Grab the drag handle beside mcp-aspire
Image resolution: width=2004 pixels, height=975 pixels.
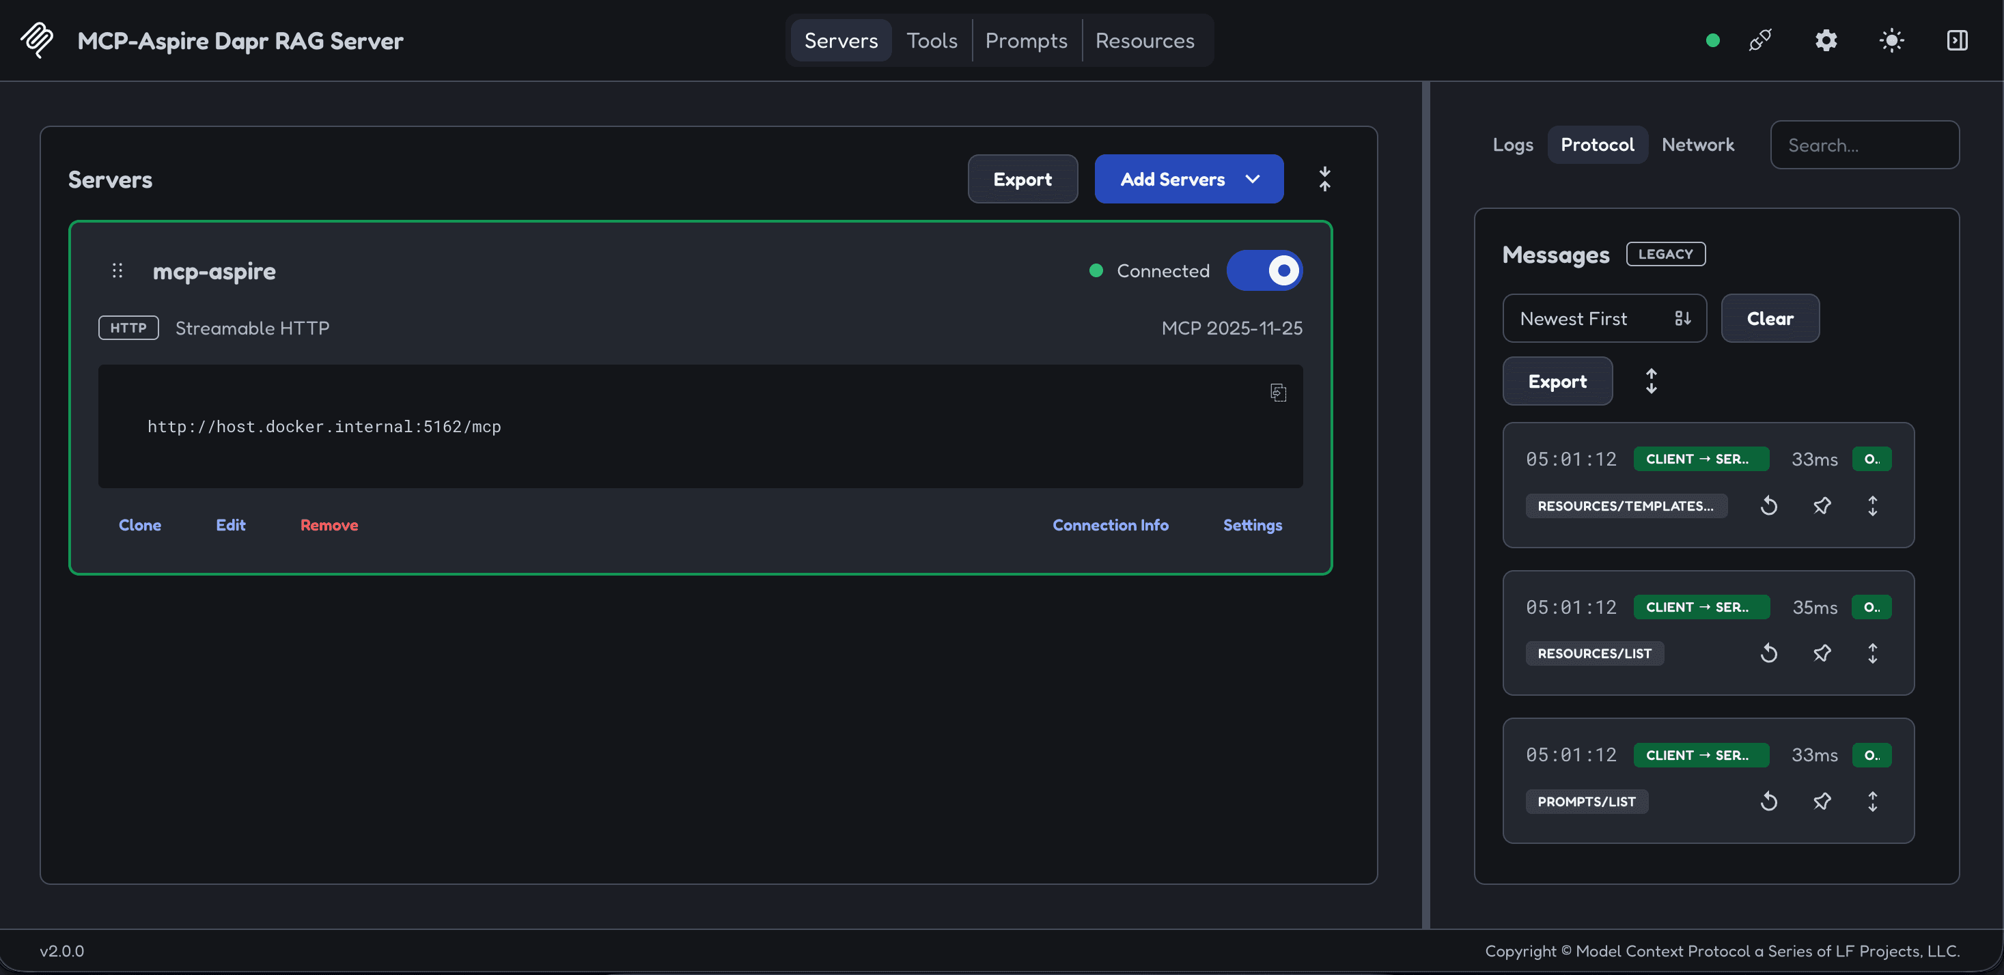pyautogui.click(x=117, y=270)
